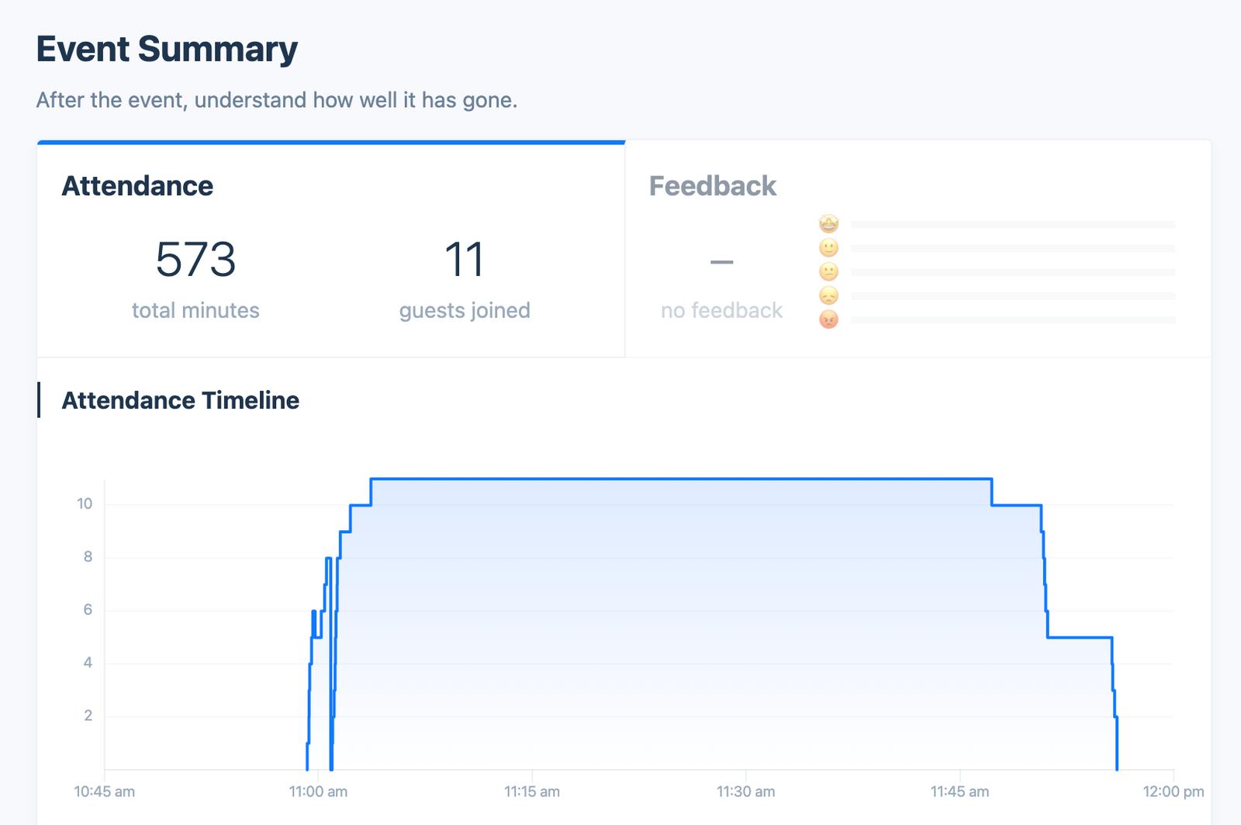
Task: Click the Event Summary page title
Action: (x=167, y=49)
